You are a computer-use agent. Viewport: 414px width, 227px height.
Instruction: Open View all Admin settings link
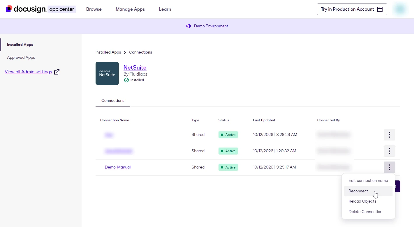[x=28, y=72]
